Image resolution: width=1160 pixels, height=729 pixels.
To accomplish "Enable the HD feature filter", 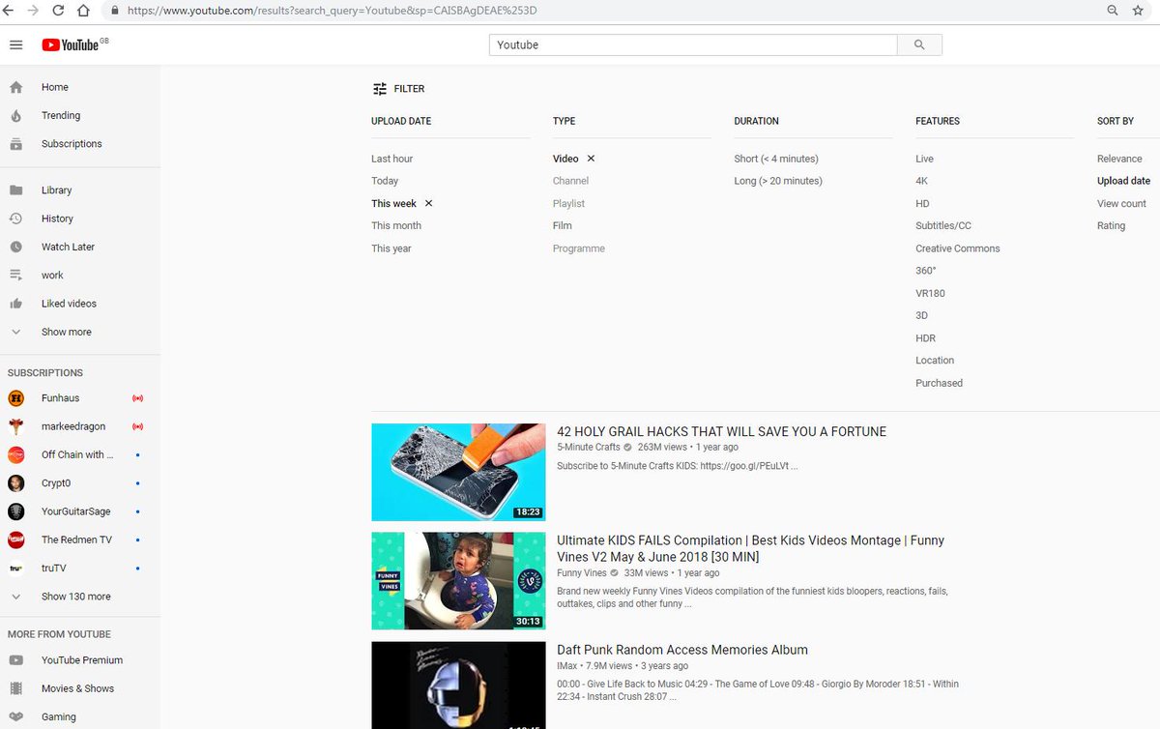I will pyautogui.click(x=922, y=203).
